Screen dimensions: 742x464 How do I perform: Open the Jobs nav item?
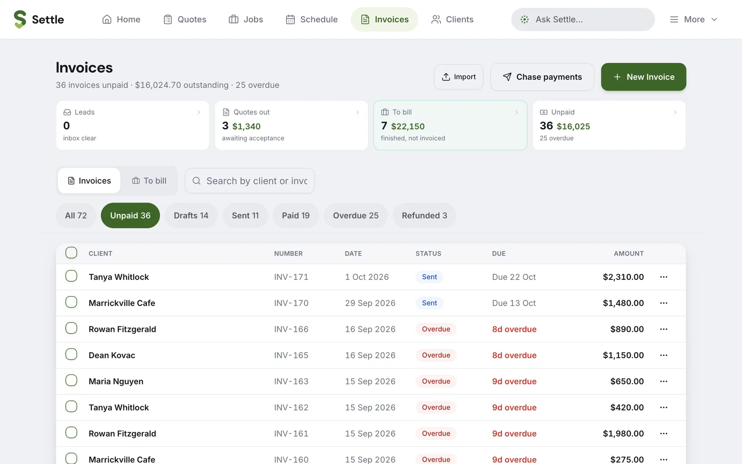click(x=246, y=19)
